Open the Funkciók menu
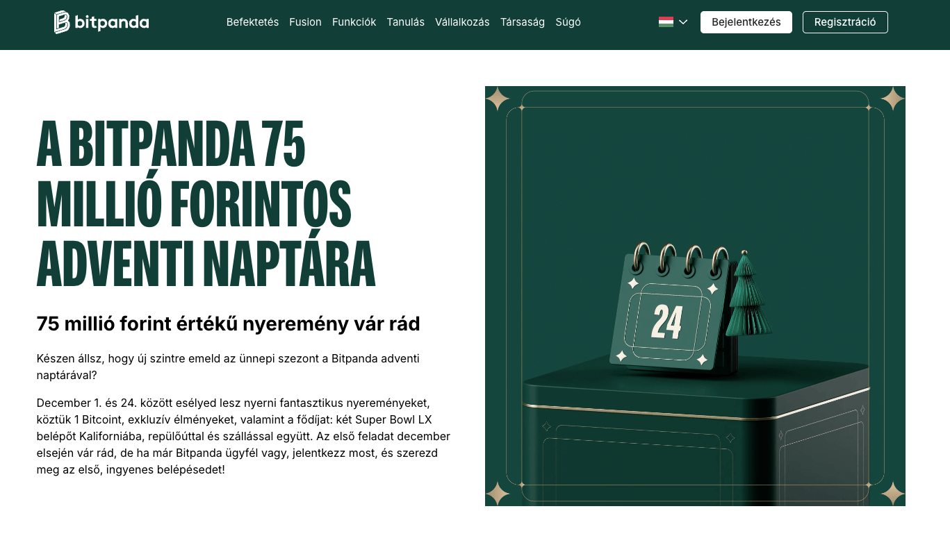The height and width of the screenshot is (536, 950). coord(354,22)
